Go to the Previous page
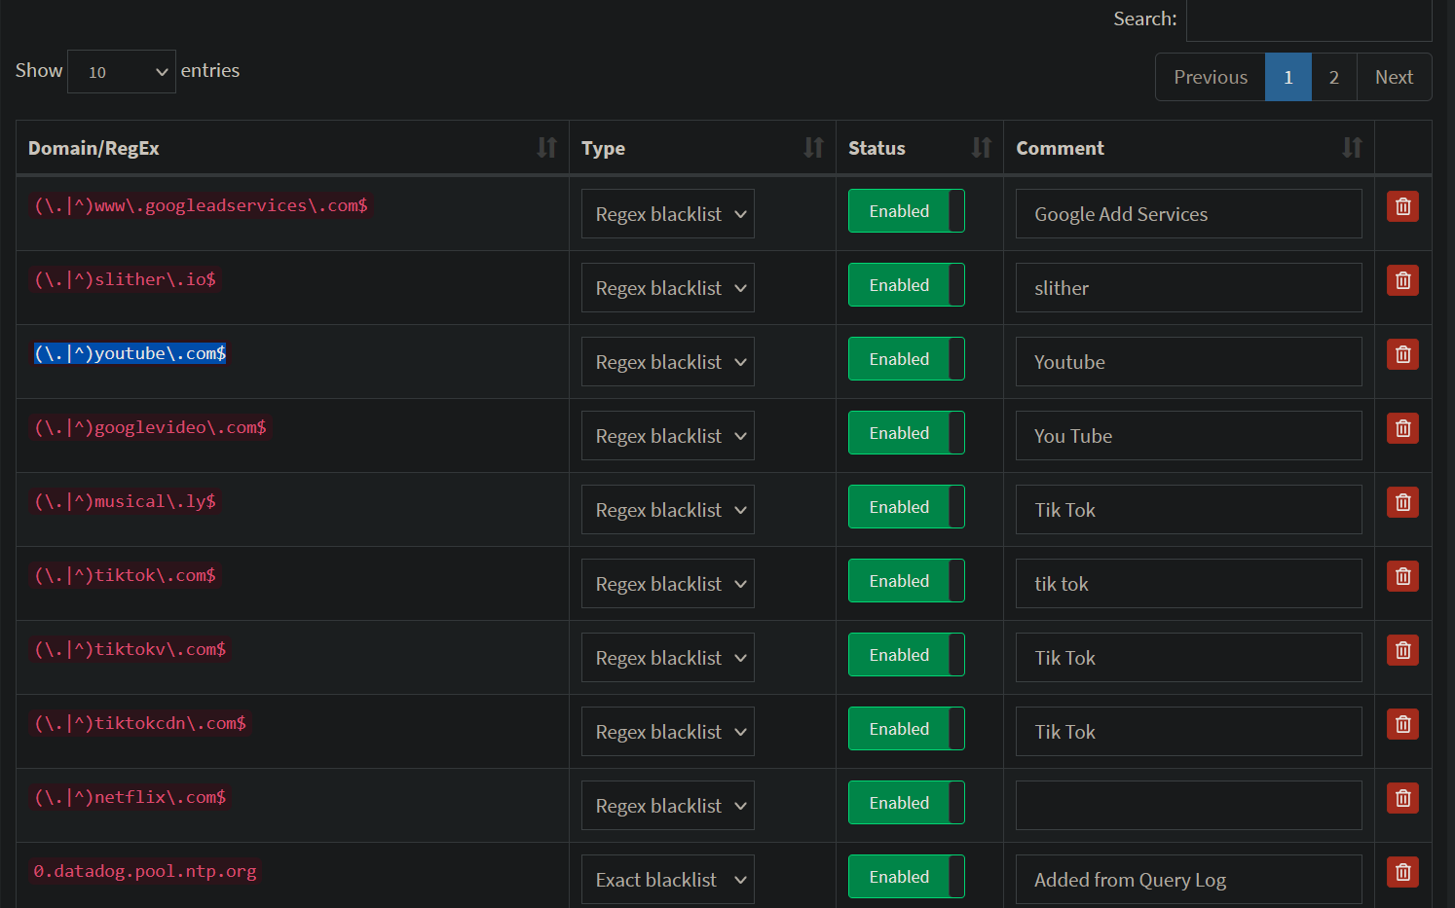Viewport: 1455px width, 908px height. click(x=1211, y=77)
